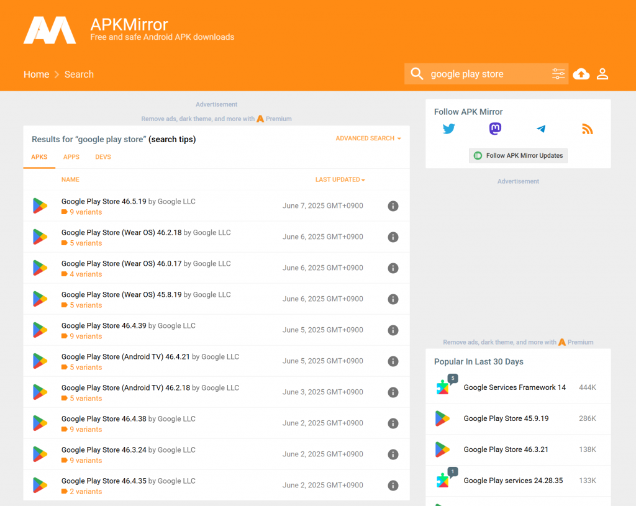Show info for Wear OS 46.2.18

tap(393, 237)
